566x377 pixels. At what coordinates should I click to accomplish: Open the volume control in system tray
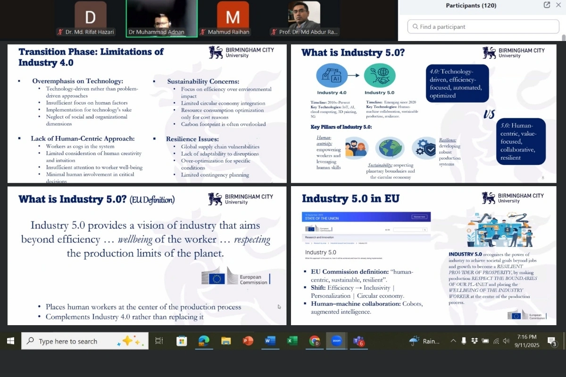click(x=506, y=341)
